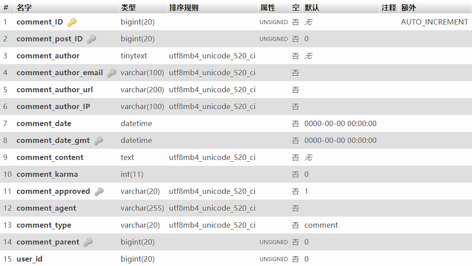Click the 排序规则 column header

tap(180, 8)
